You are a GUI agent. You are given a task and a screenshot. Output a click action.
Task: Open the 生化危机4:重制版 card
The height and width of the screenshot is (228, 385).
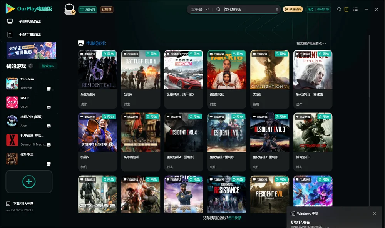click(184, 142)
